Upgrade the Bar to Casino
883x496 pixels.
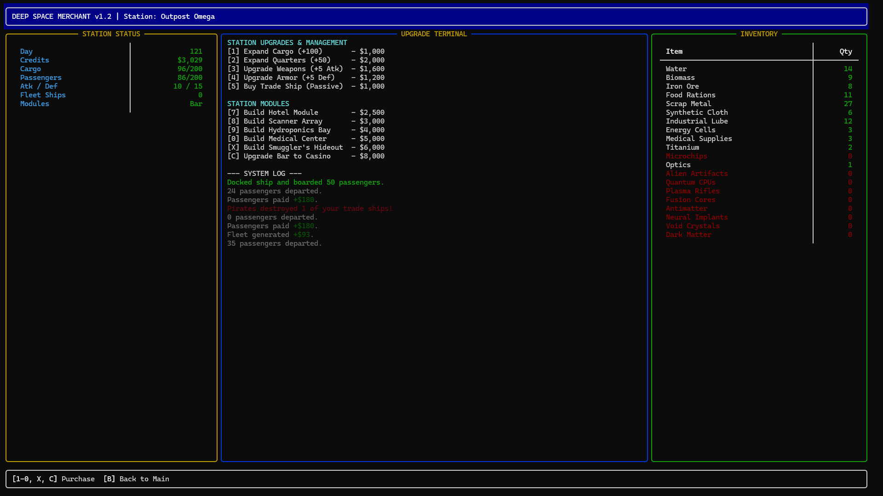coord(306,156)
